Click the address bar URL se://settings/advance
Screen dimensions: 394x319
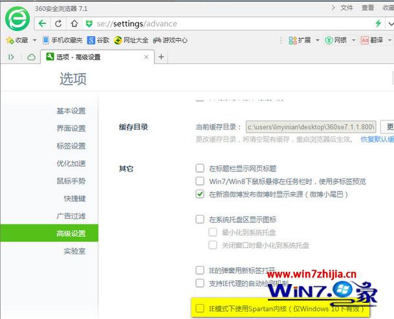[137, 24]
